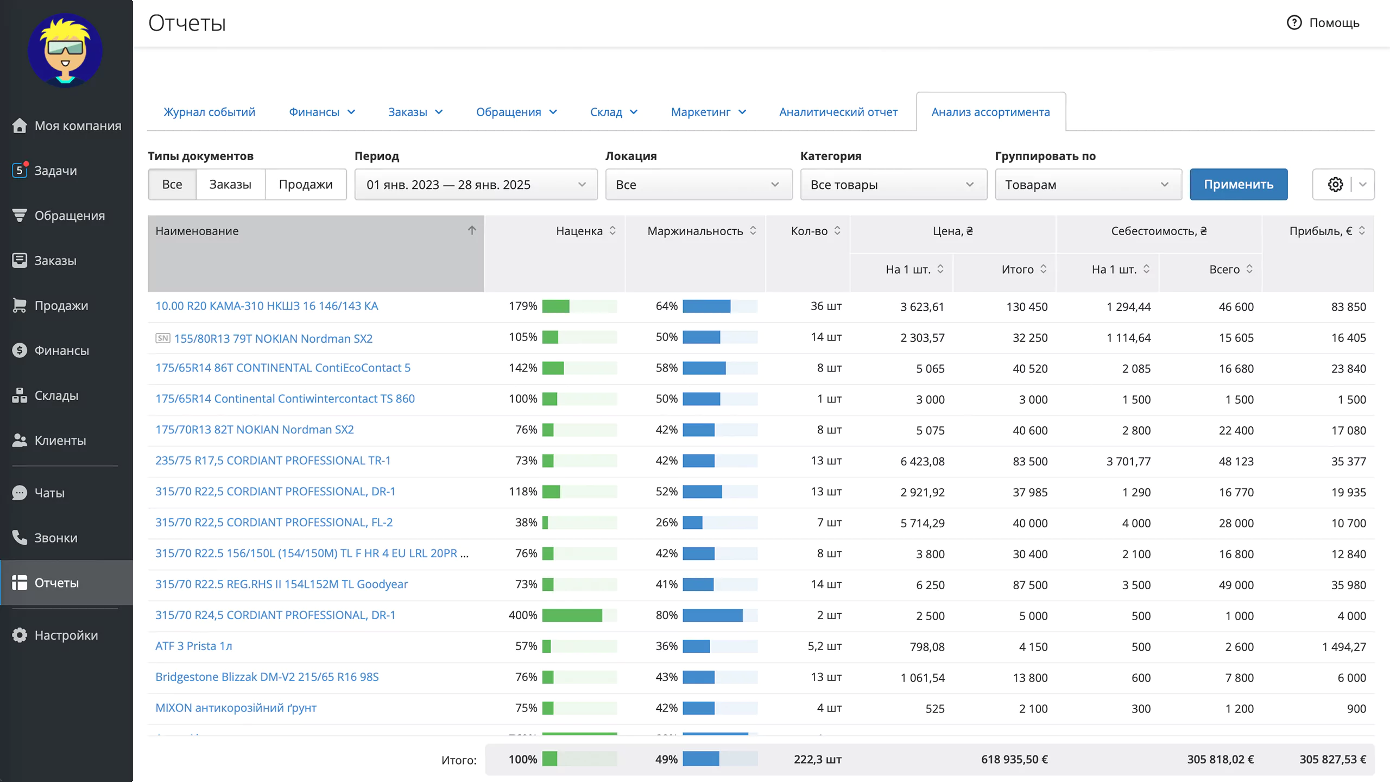The image size is (1390, 782).
Task: Click the Заказы sidebar icon
Action: pyautogui.click(x=20, y=260)
